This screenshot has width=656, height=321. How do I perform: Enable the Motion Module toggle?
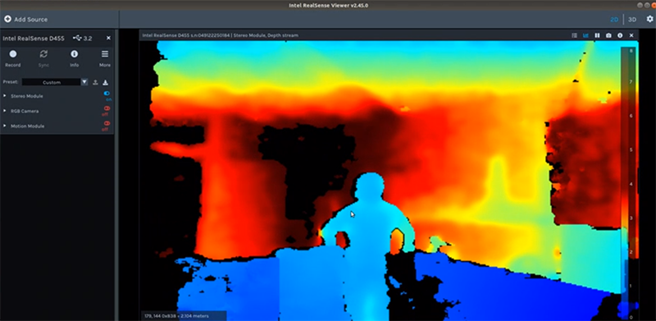point(107,124)
